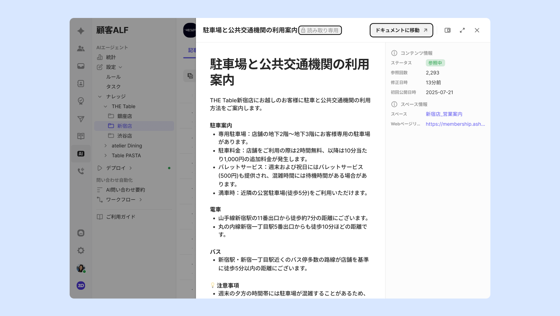This screenshot has width=560, height=316.
Task: Click the four-point star logo icon
Action: click(81, 31)
